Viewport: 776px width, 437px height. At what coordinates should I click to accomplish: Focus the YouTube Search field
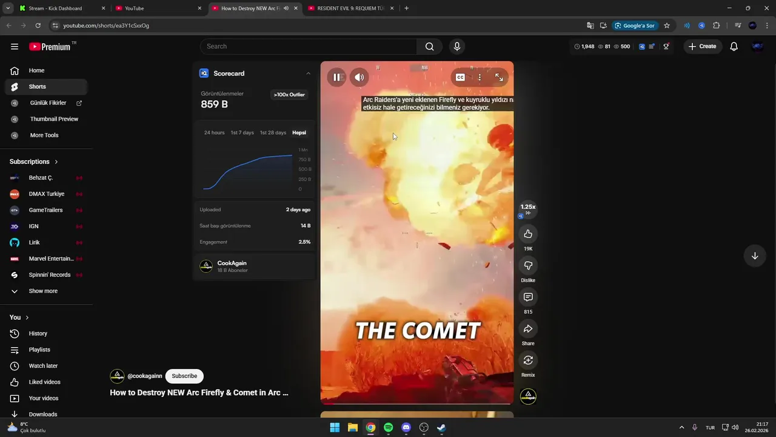(x=308, y=47)
